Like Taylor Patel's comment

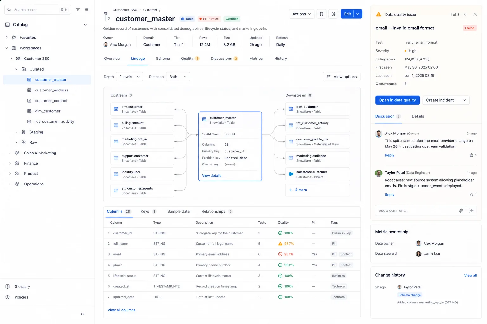pyautogui.click(x=471, y=195)
